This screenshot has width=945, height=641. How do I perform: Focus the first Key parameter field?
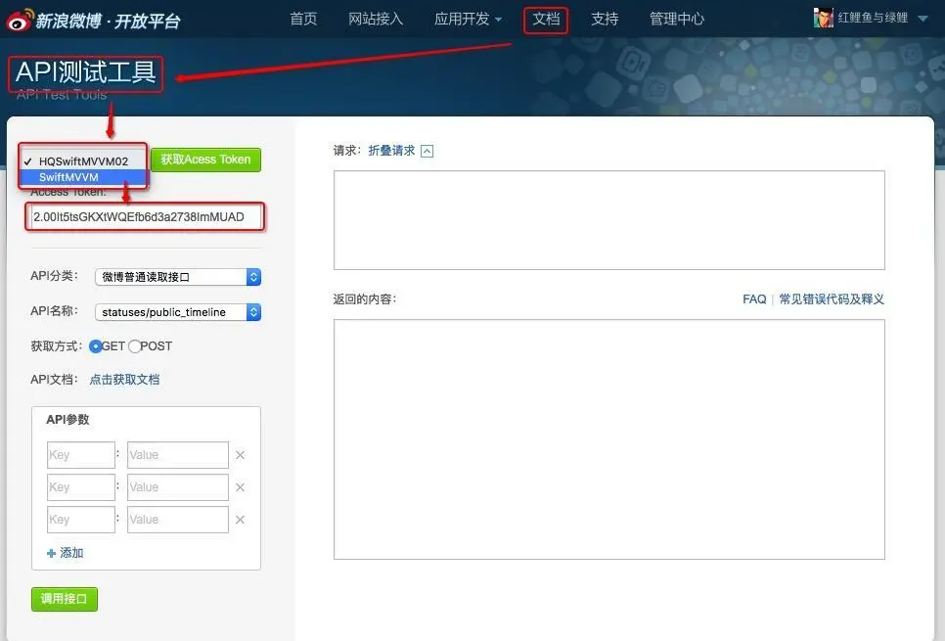pyautogui.click(x=81, y=455)
